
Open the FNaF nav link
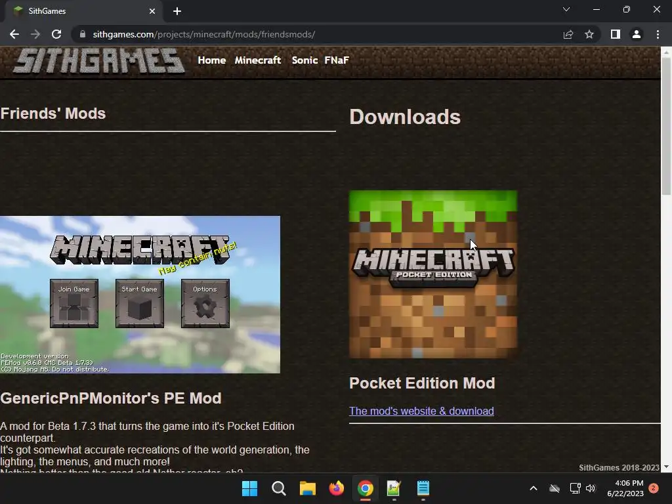click(x=337, y=60)
